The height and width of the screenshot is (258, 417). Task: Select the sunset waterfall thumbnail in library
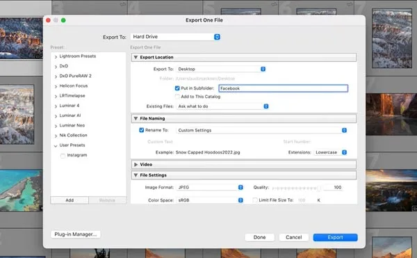tap(391, 191)
